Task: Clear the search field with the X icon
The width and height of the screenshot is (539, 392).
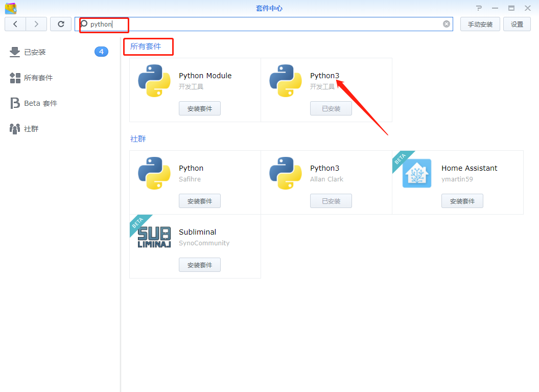Action: point(446,24)
